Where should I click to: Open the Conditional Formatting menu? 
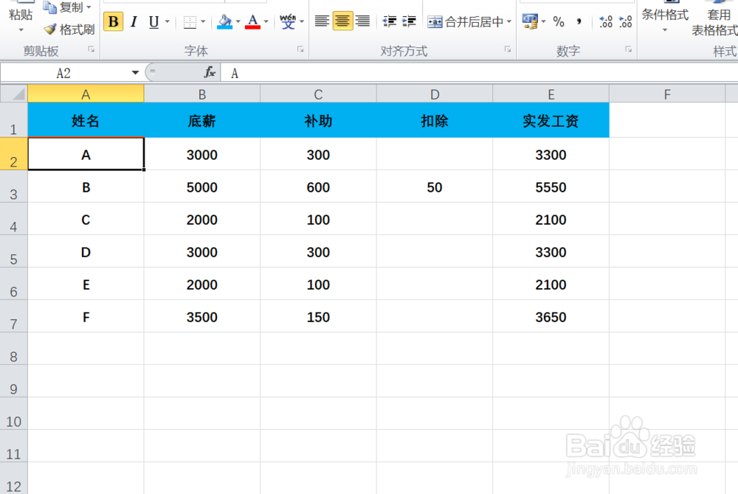click(665, 16)
